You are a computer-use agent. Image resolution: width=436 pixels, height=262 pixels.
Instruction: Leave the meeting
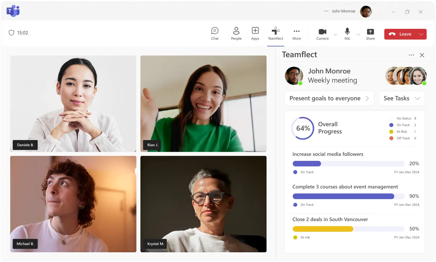pos(401,34)
